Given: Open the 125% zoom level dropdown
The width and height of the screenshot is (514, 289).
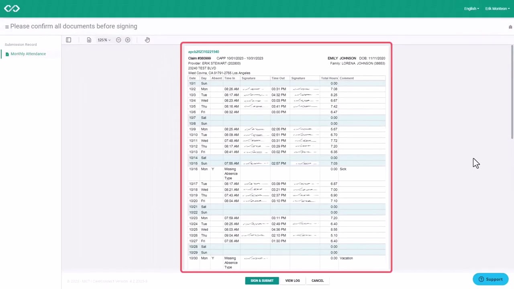Looking at the screenshot, I should coord(104,40).
